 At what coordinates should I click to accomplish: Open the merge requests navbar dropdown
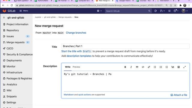[162, 11]
